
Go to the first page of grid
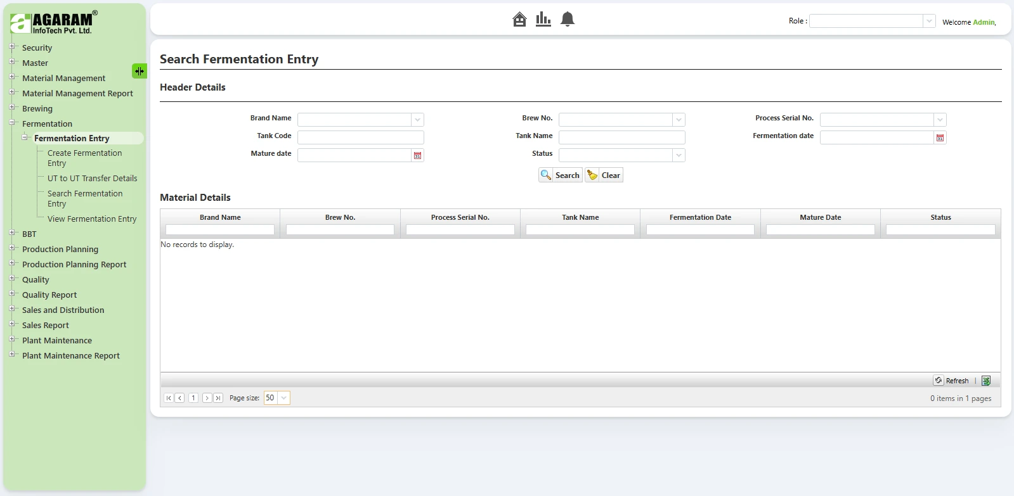coord(169,398)
